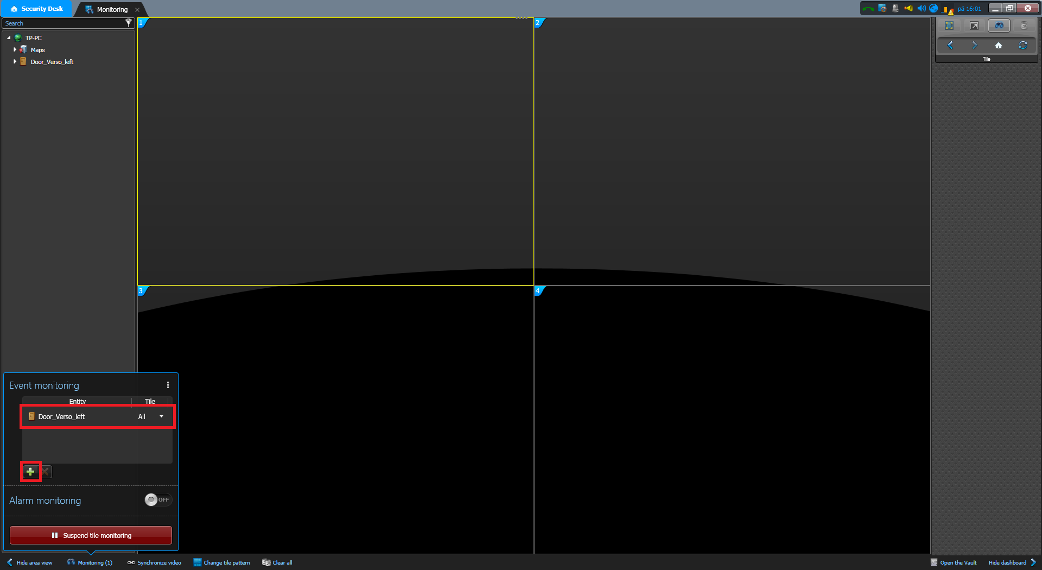Click the refresh icon in Tile widget
This screenshot has height=570, width=1042.
tap(1023, 45)
